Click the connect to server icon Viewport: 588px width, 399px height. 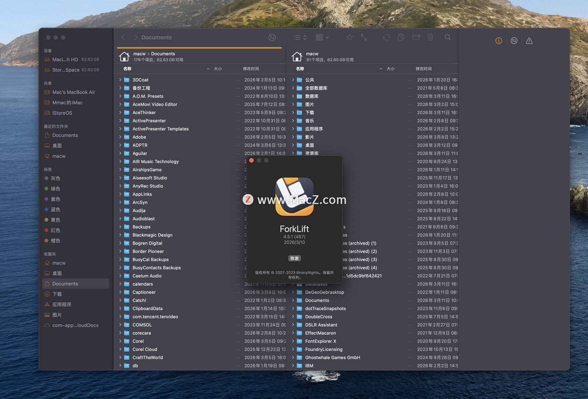pos(364,37)
